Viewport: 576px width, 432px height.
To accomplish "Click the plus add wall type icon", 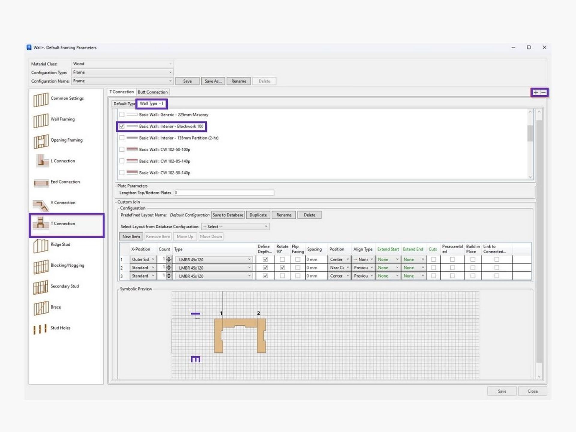I will (x=536, y=92).
